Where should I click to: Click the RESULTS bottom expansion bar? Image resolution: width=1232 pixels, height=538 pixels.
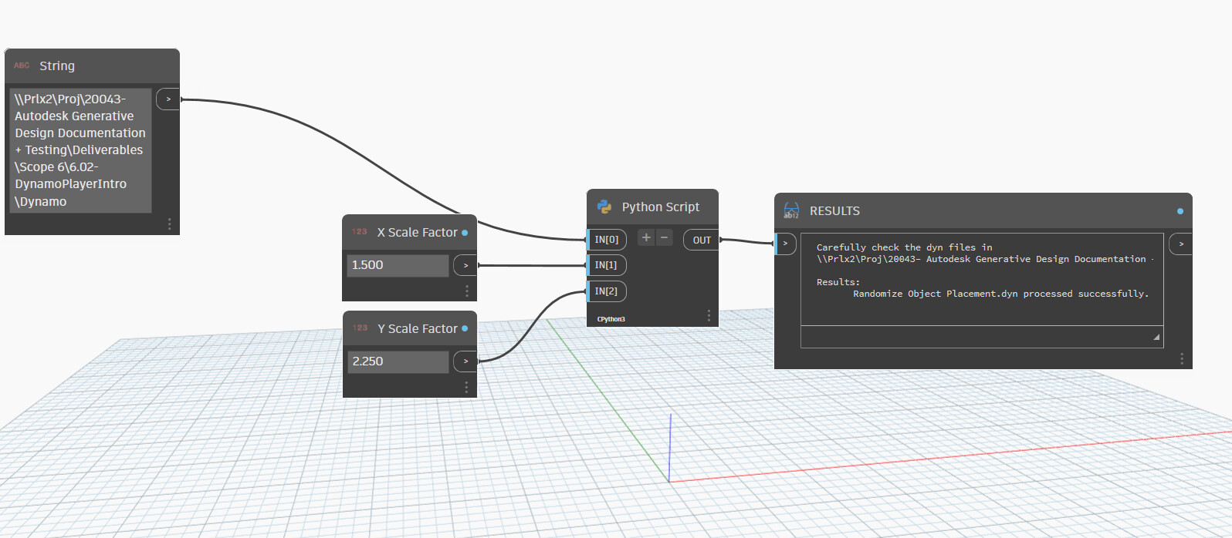(982, 337)
